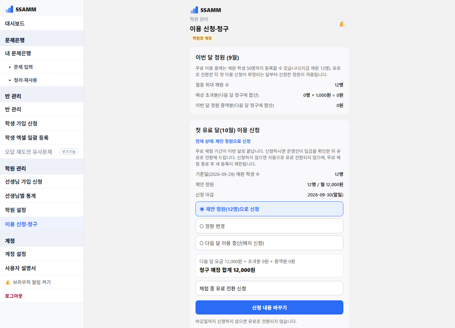Screen dimensions: 455x328
Task: Select the 제안 정원(12명)으로 신청 radio option
Action: (269, 209)
